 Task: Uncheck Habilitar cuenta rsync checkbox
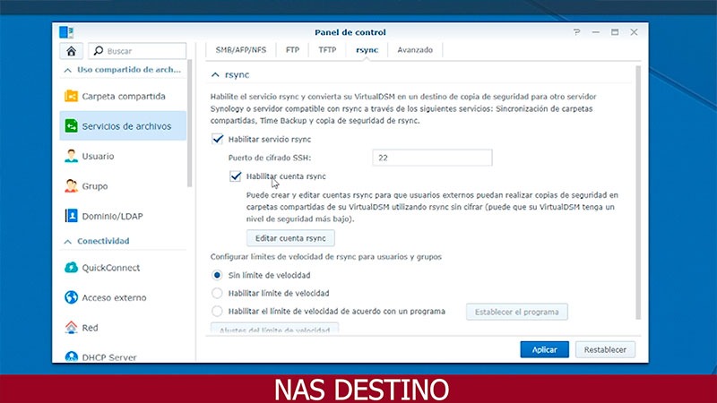coord(235,176)
